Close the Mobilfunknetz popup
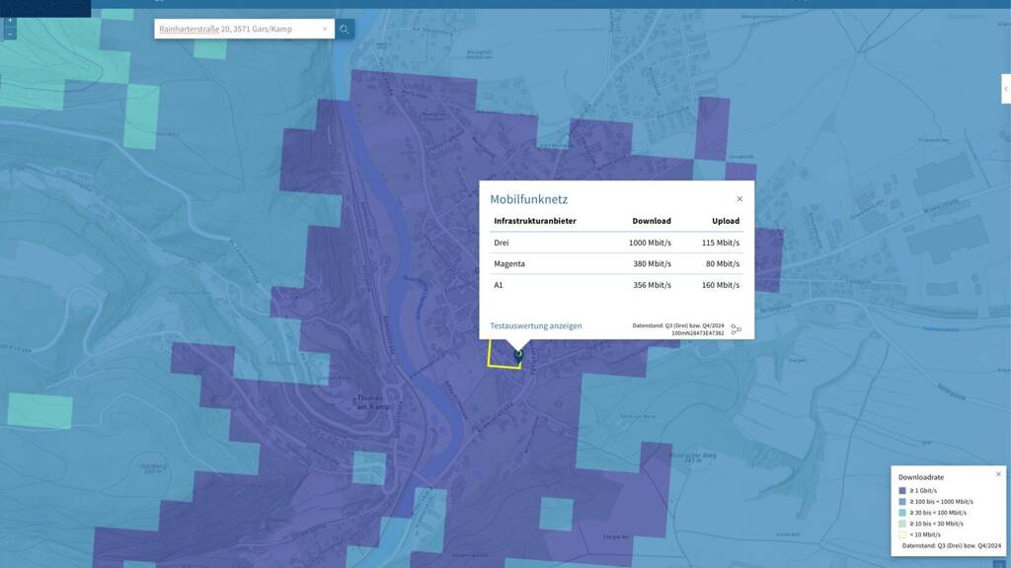The image size is (1011, 568). pyautogui.click(x=739, y=199)
